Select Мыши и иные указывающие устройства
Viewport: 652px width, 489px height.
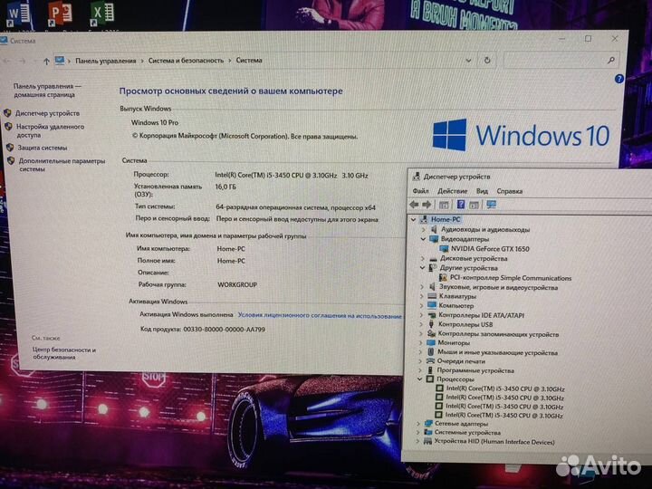pyautogui.click(x=497, y=352)
